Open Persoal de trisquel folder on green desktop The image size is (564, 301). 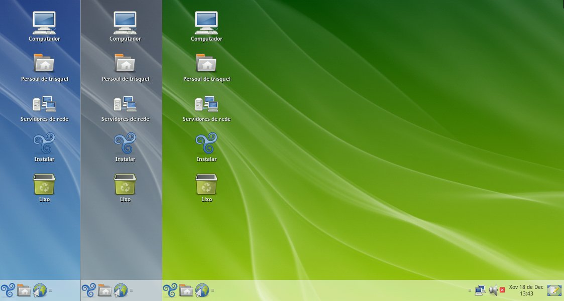pos(206,63)
